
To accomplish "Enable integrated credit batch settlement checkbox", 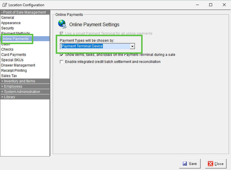I will click(x=62, y=62).
